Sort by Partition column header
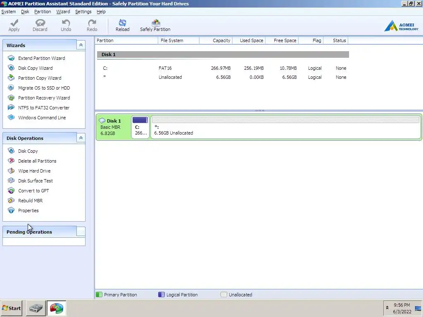This screenshot has width=423, height=317. pos(126,40)
